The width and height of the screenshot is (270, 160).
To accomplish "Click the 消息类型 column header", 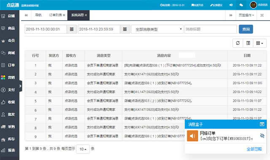I will tap(103, 56).
